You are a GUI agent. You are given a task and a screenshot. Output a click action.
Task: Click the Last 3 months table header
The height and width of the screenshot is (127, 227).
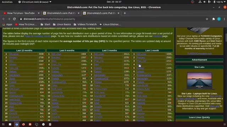[110, 50]
